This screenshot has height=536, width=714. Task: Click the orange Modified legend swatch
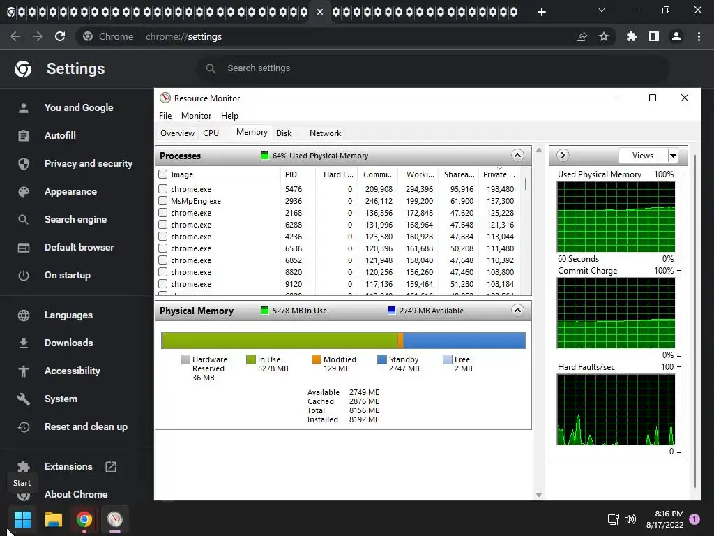(317, 359)
